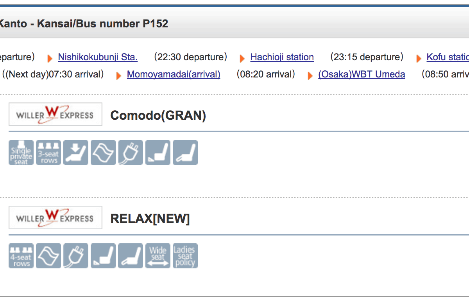Image resolution: width=469 pixels, height=302 pixels.
Task: Click the power outlet icon under RELAX[NEW]
Action: 76,256
